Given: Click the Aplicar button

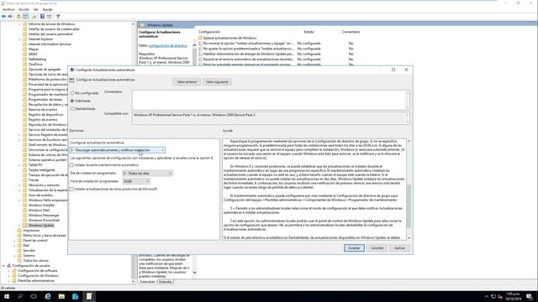Looking at the screenshot, I should tap(400, 248).
